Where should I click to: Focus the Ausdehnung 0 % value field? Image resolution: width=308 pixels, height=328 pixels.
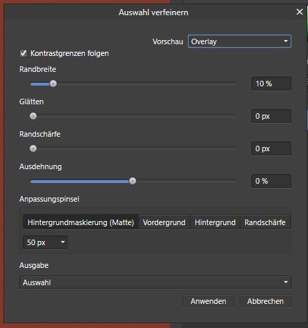(271, 181)
